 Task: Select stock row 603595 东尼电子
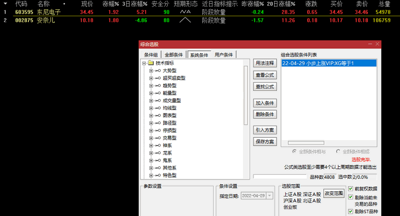[x=200, y=12]
